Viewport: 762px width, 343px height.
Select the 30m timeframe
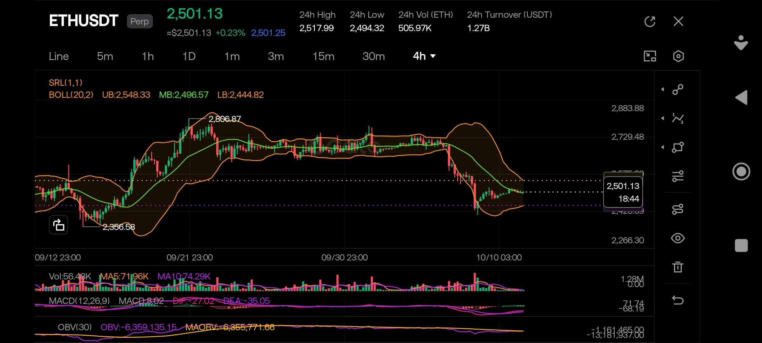point(374,56)
